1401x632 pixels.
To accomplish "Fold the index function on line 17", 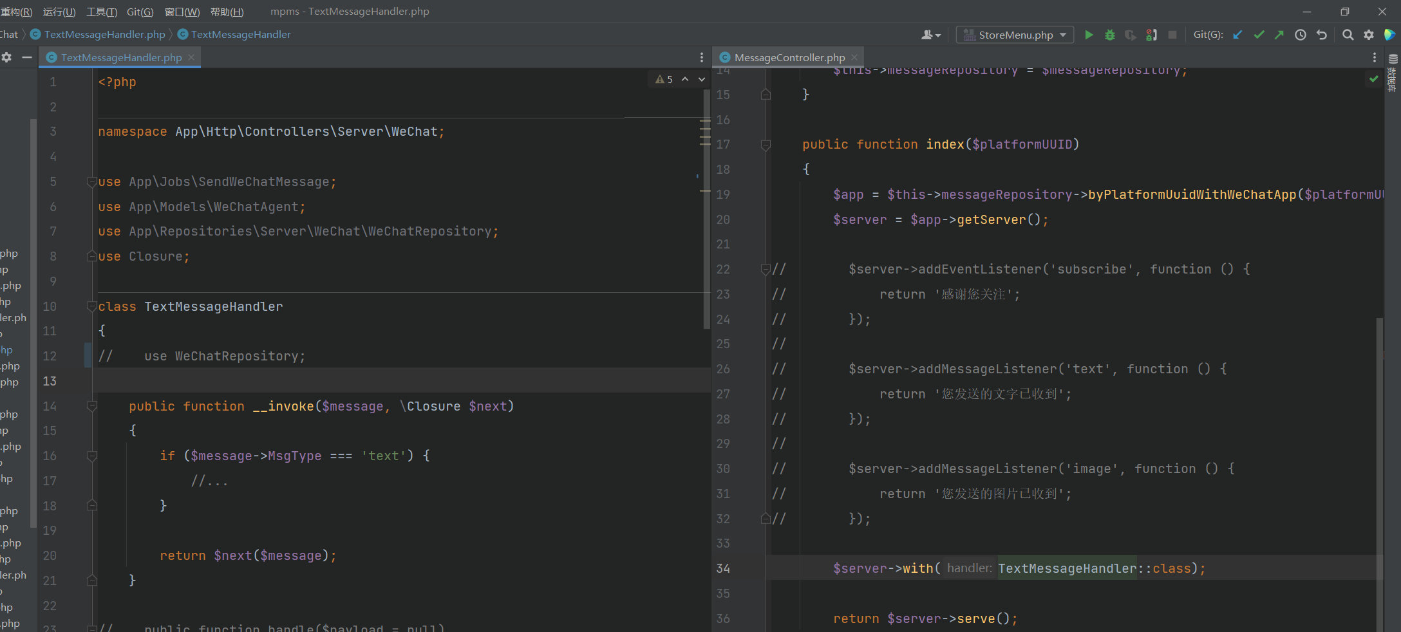I will [766, 145].
